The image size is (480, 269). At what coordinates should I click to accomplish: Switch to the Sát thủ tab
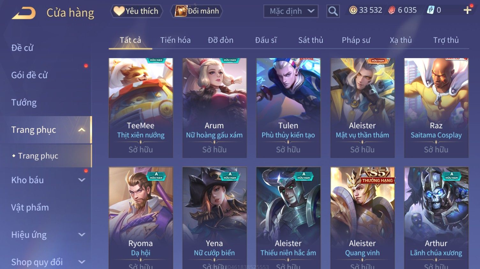pos(311,40)
